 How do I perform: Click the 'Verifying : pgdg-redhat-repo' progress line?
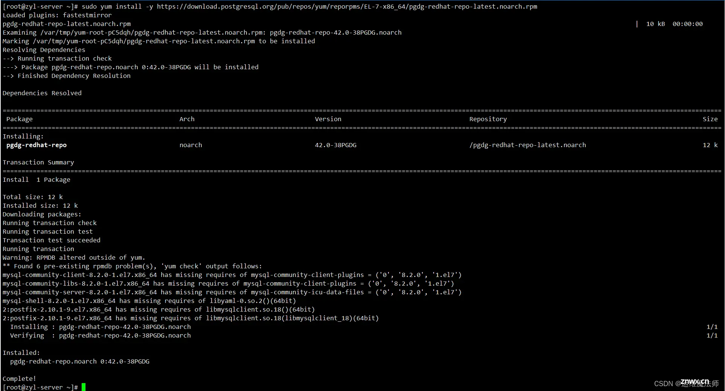101,335
